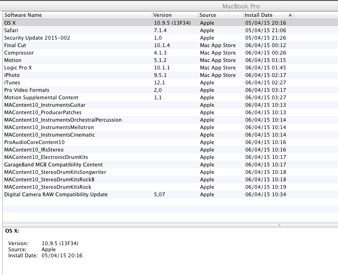The image size is (338, 275).
Task: Select the MAContent10_StereoDrumKitsRock row
Action: (171, 187)
